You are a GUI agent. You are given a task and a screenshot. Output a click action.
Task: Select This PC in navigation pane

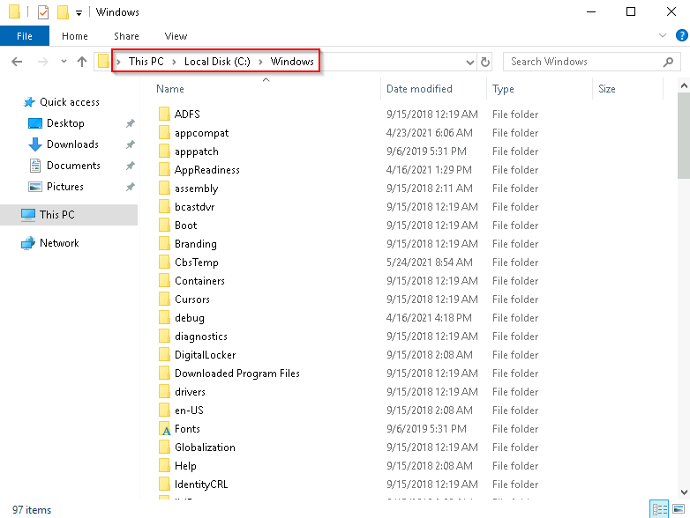pyautogui.click(x=69, y=215)
